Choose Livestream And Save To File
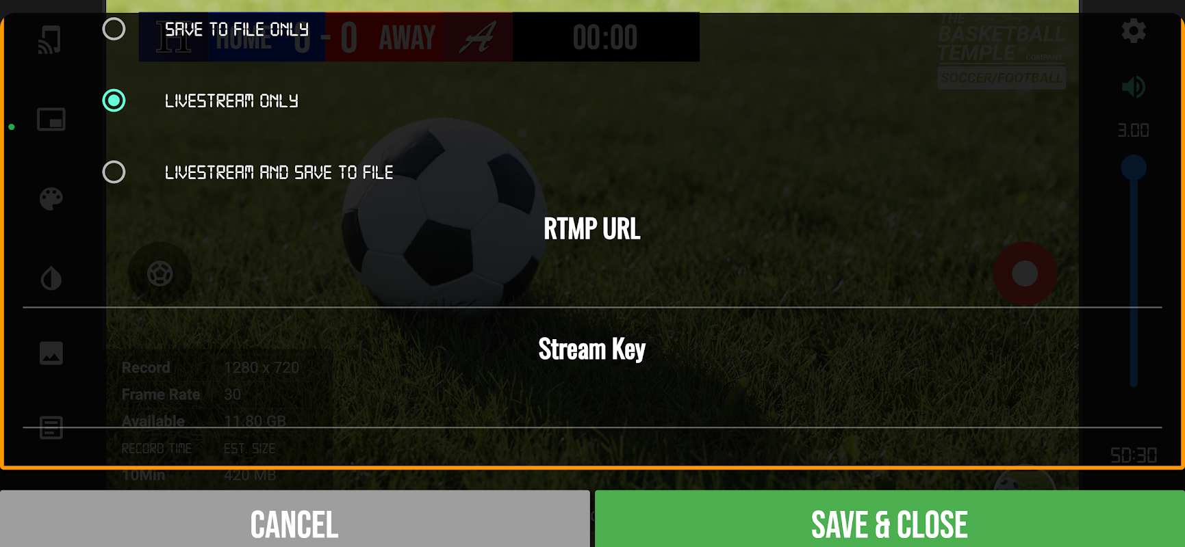 (114, 172)
